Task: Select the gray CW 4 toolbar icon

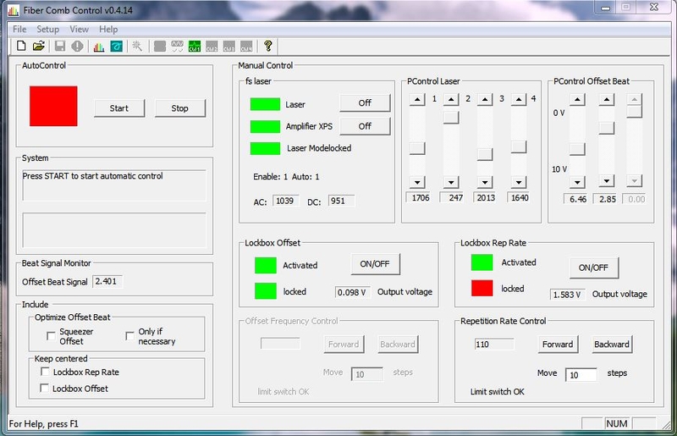Action: 246,47
